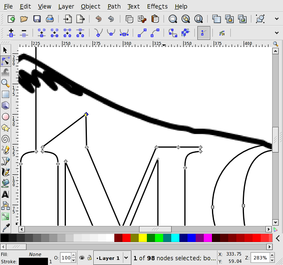Toggle current layer visibility eye
This screenshot has width=283, height=265.
[81, 258]
